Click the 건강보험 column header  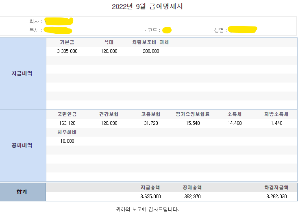coord(109,114)
